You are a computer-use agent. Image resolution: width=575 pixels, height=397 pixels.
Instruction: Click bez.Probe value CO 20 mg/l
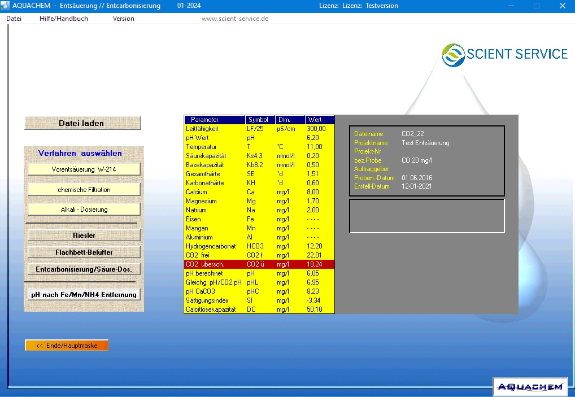click(417, 160)
